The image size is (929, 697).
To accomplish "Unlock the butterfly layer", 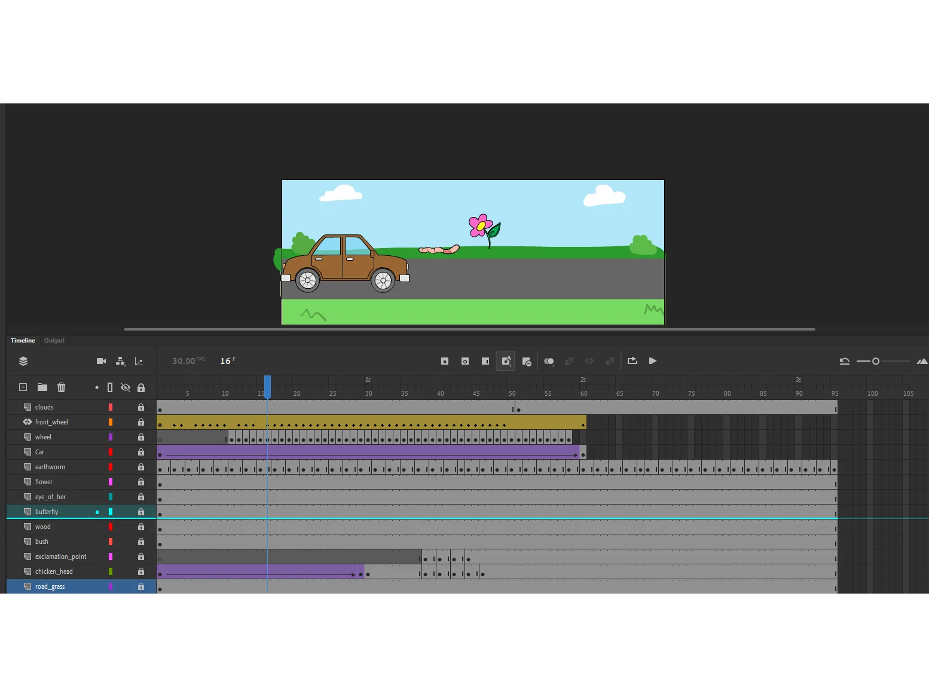I will [x=141, y=512].
